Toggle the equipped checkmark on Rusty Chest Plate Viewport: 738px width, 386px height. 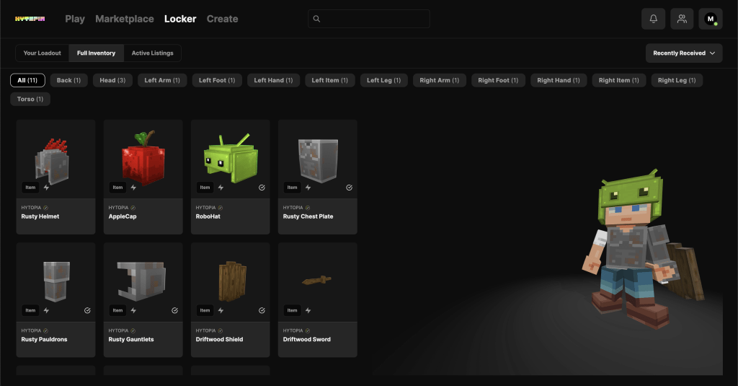point(349,188)
